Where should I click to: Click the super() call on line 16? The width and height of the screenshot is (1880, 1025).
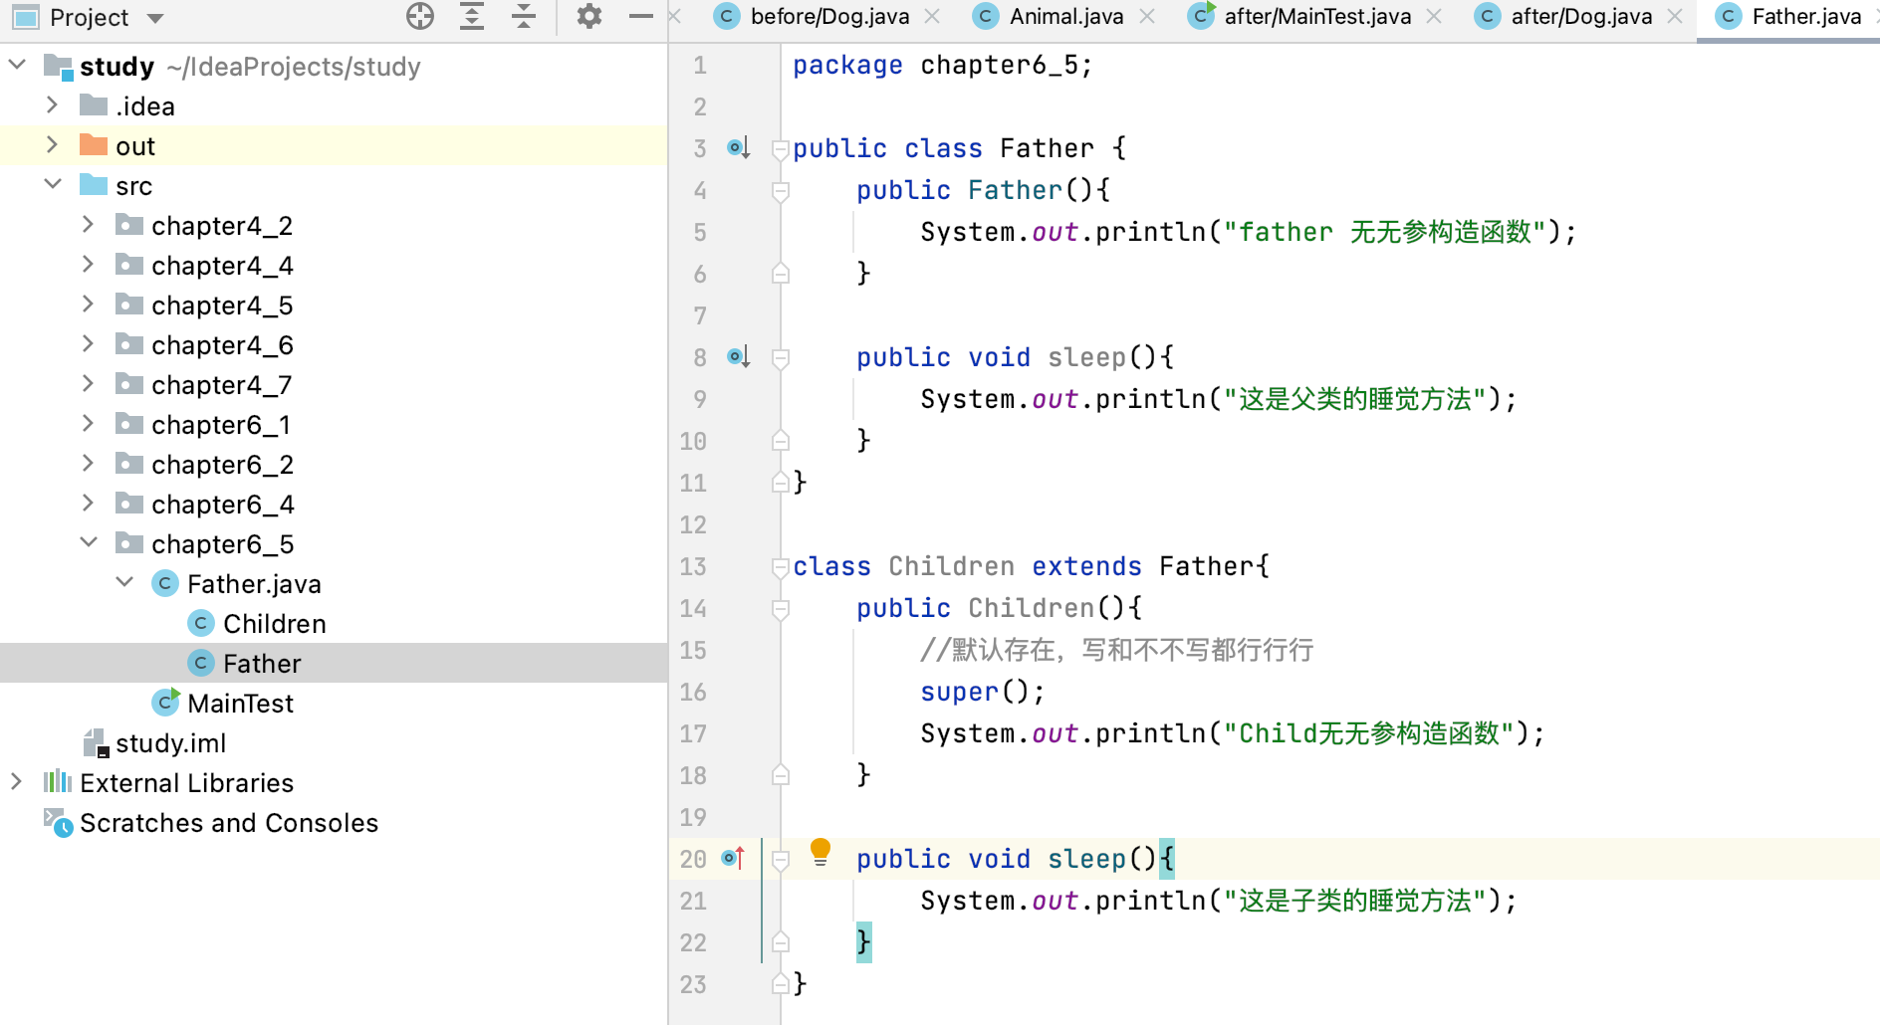(982, 692)
